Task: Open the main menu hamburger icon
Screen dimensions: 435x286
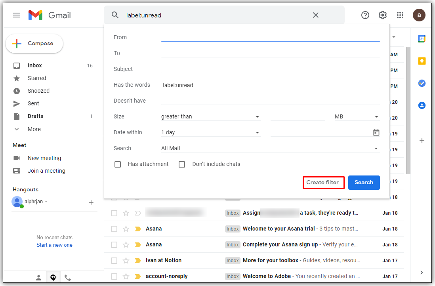Action: coord(17,15)
